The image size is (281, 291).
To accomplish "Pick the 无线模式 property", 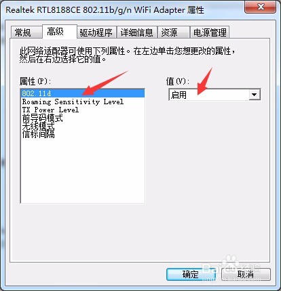I will 83,126.
